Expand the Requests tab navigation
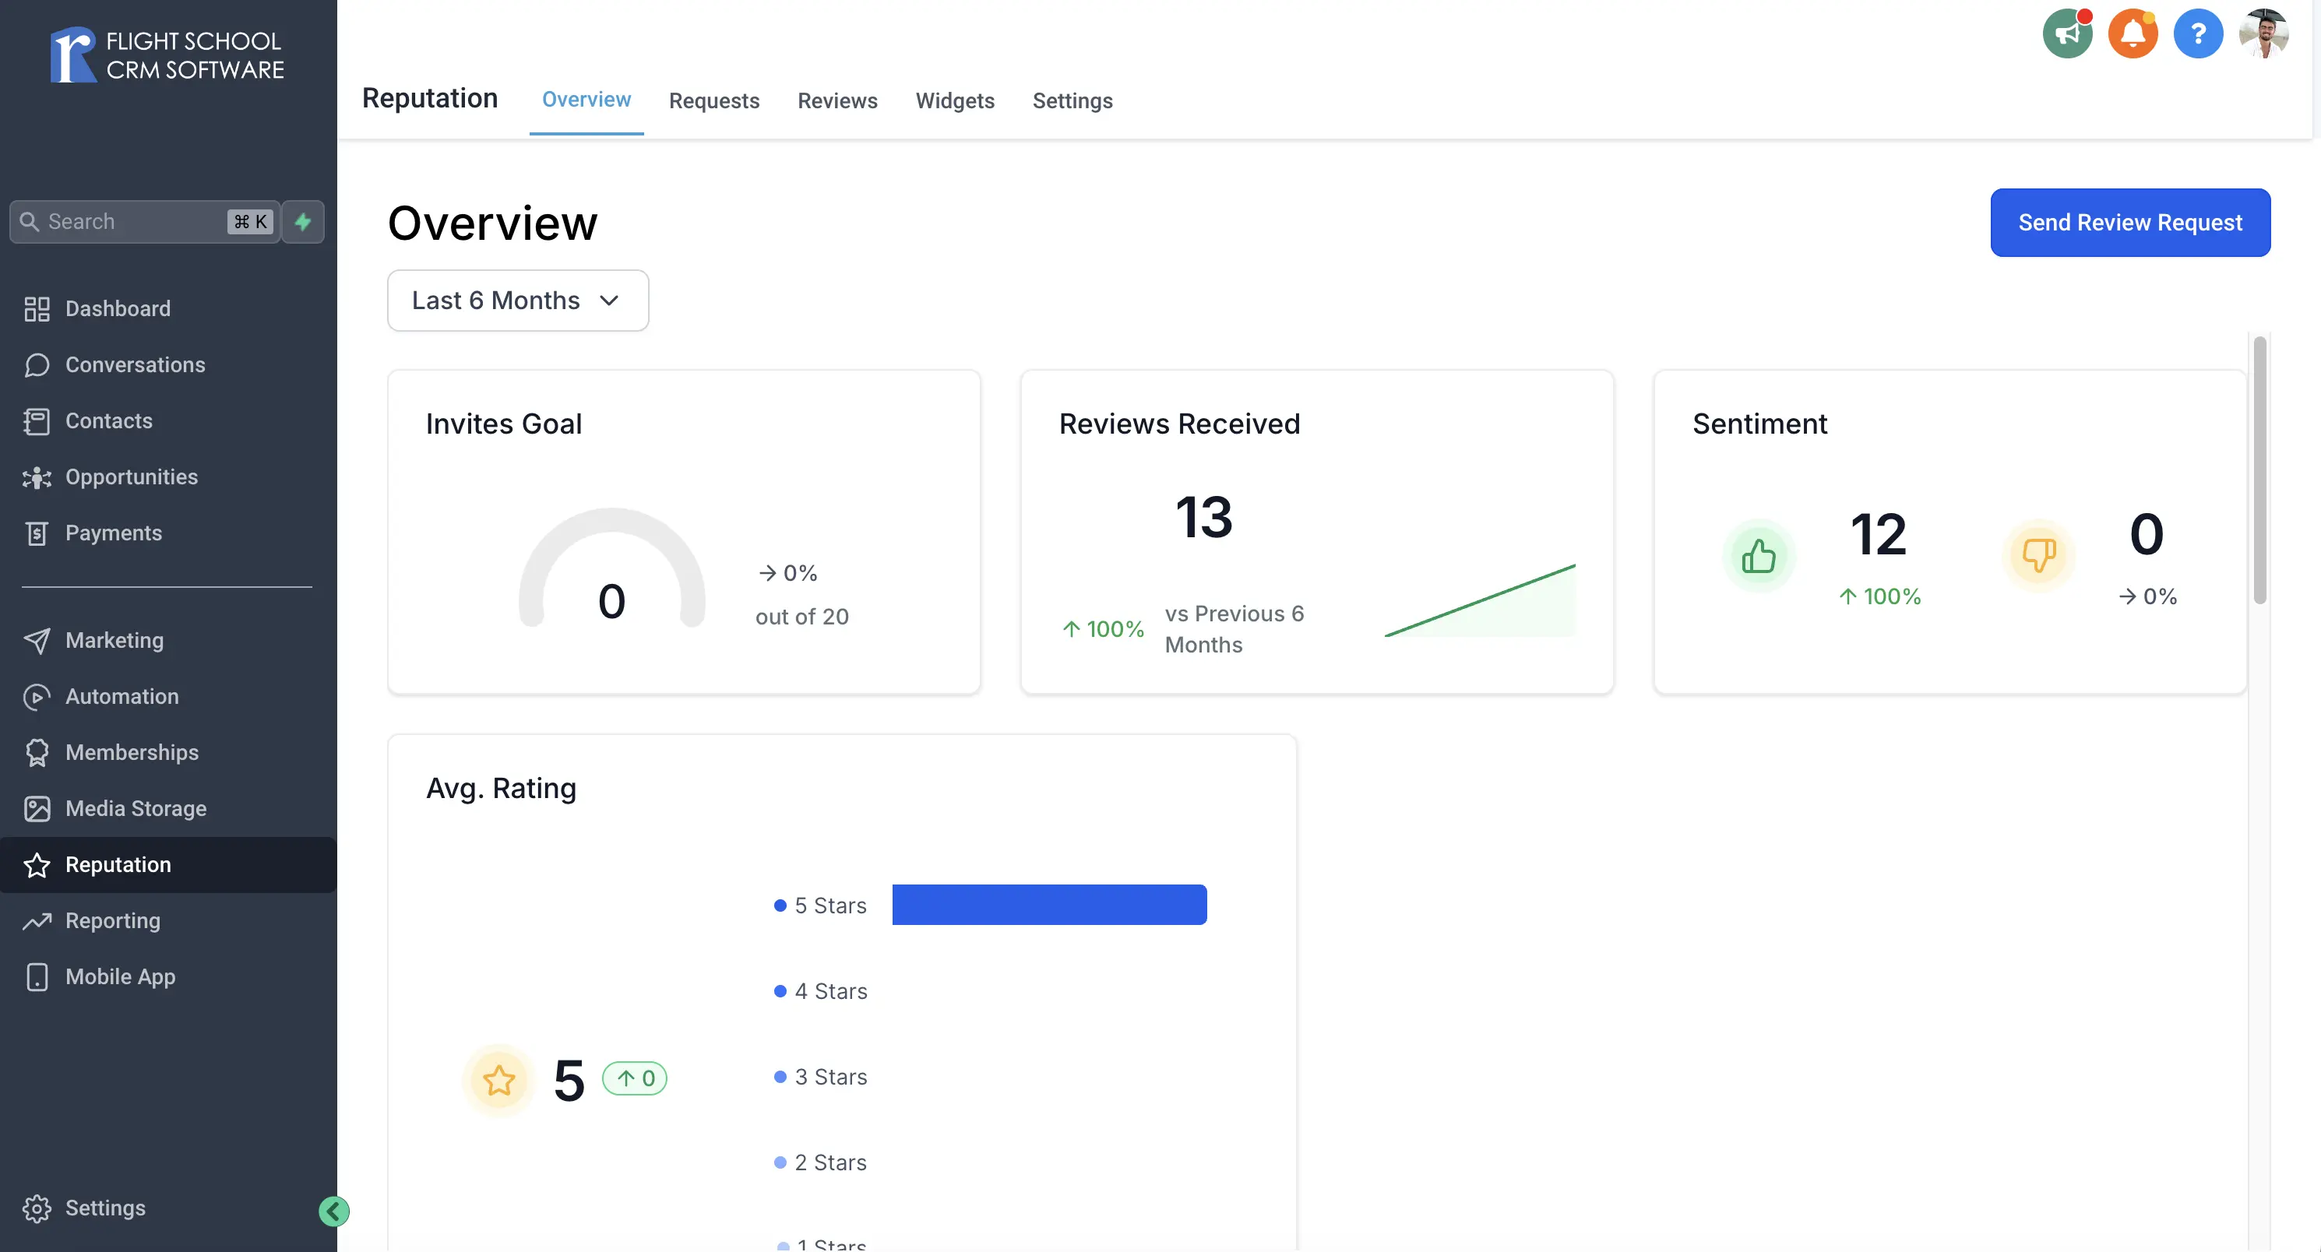Image resolution: width=2321 pixels, height=1252 pixels. pyautogui.click(x=714, y=100)
